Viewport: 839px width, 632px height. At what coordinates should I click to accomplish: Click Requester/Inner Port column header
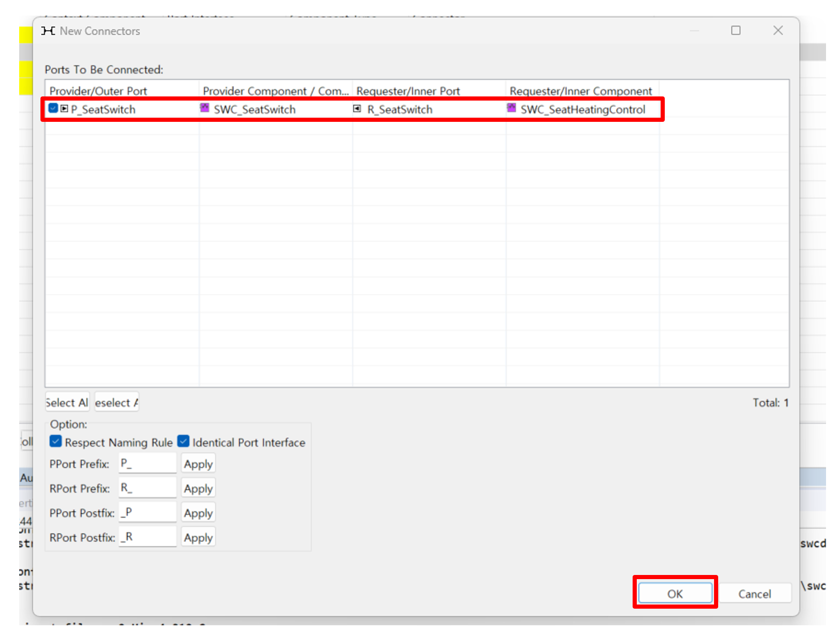click(408, 91)
